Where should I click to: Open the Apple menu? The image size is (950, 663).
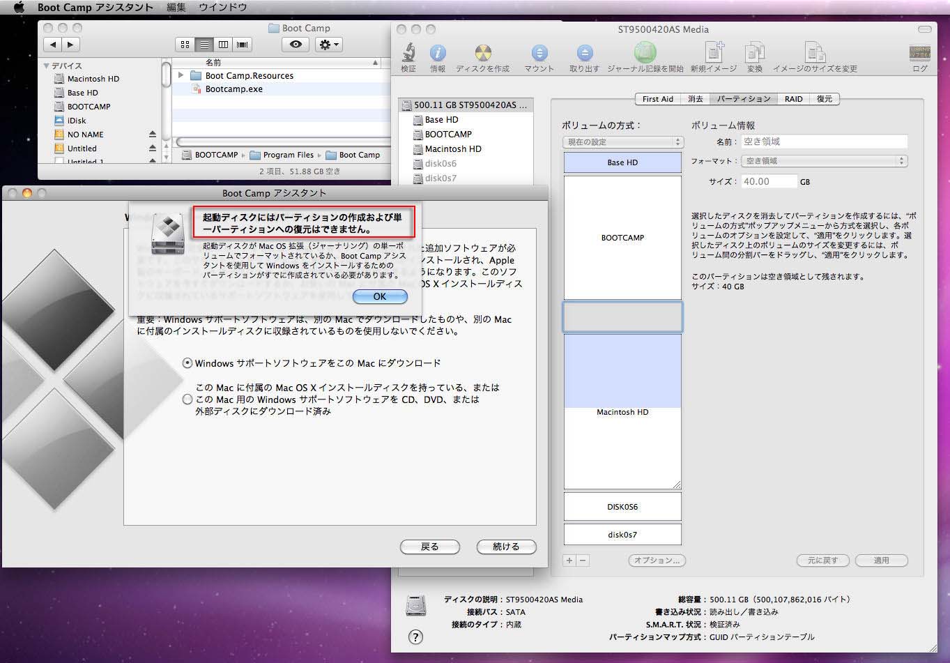pos(19,7)
